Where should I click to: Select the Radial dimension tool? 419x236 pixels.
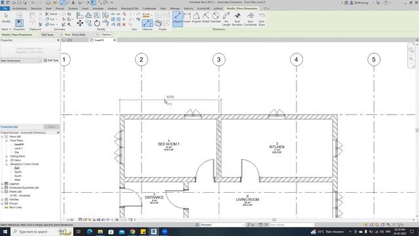[x=206, y=18]
